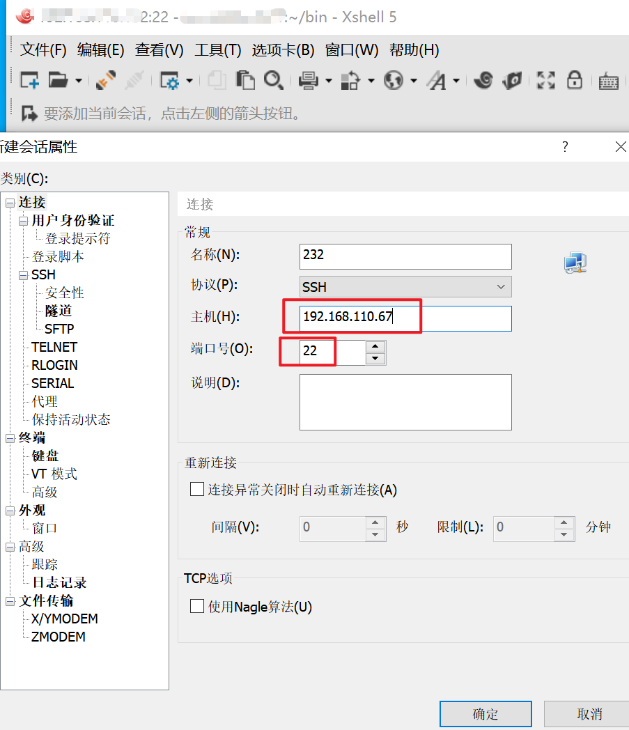Click the Open session folder icon
Screen dimensions: 629x730
(x=58, y=81)
